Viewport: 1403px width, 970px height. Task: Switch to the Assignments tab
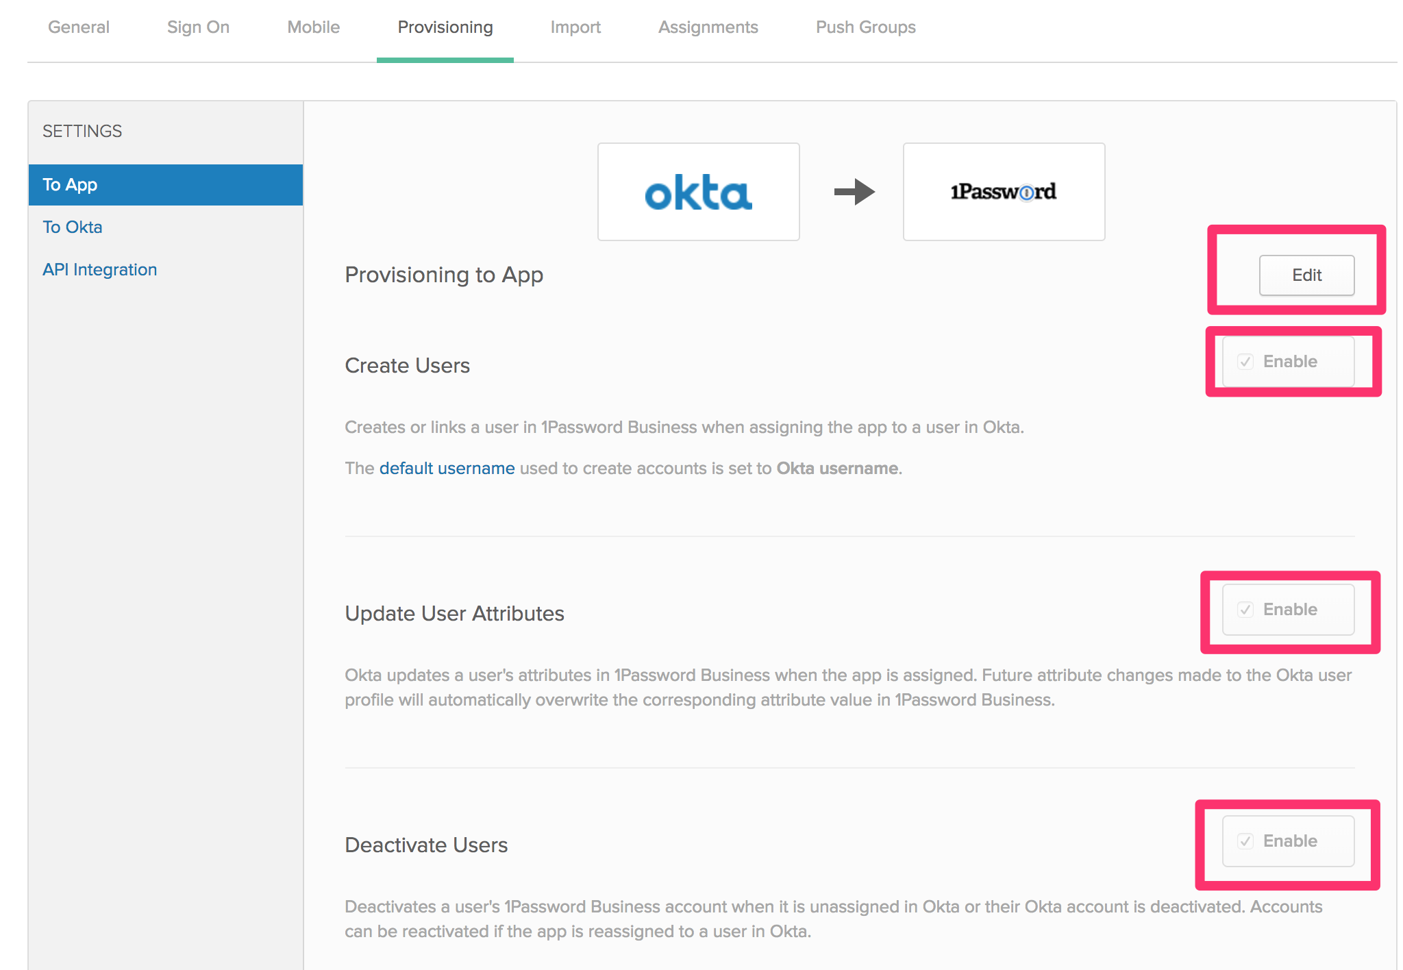708,27
